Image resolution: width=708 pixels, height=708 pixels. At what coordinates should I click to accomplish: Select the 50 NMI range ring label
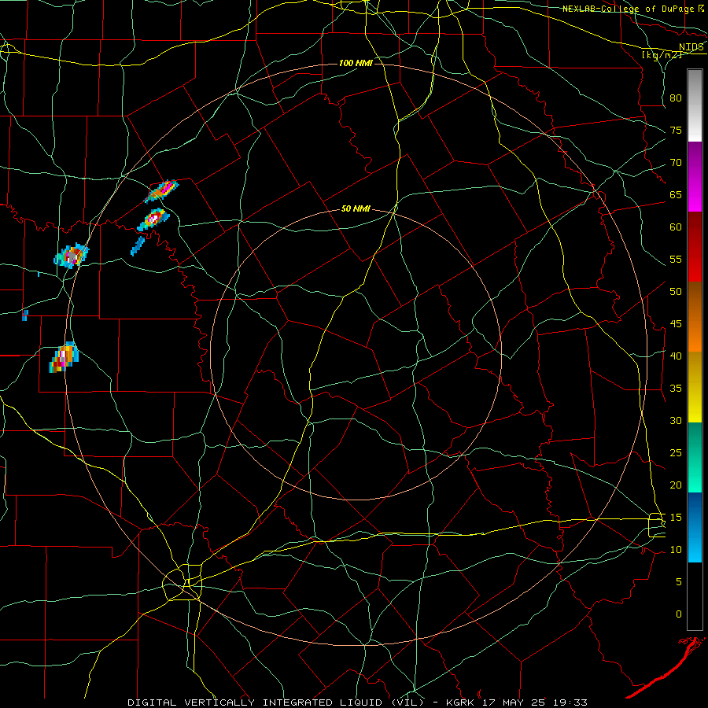(x=356, y=208)
